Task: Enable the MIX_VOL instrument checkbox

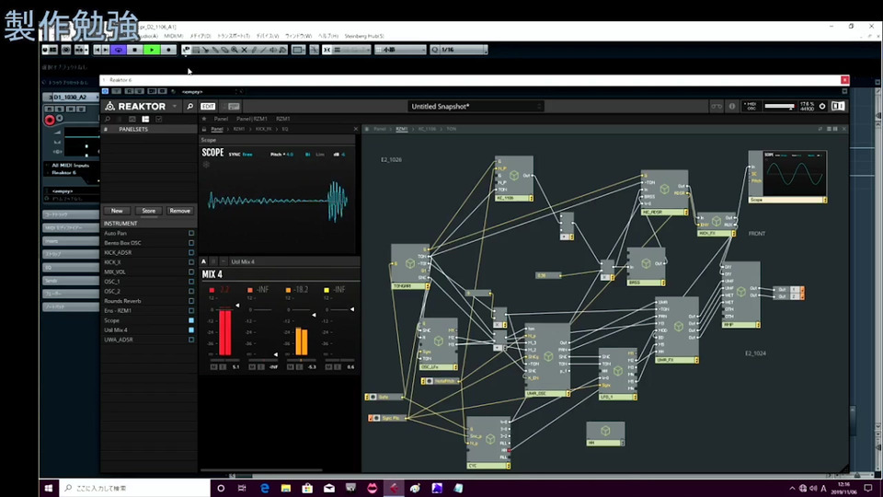Action: [x=191, y=272]
